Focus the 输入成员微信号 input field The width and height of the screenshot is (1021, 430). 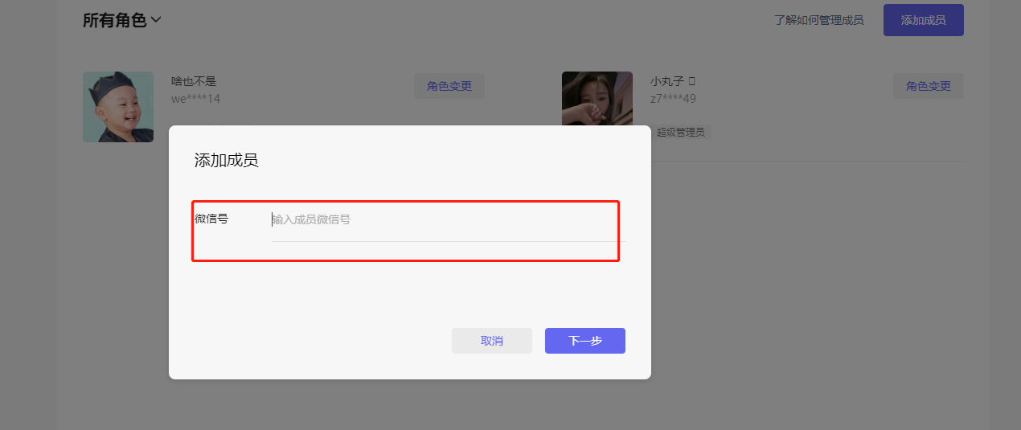[x=448, y=219]
